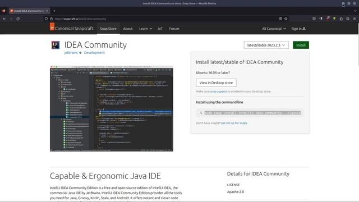Click the snap install command text field

pyautogui.click(x=250, y=113)
